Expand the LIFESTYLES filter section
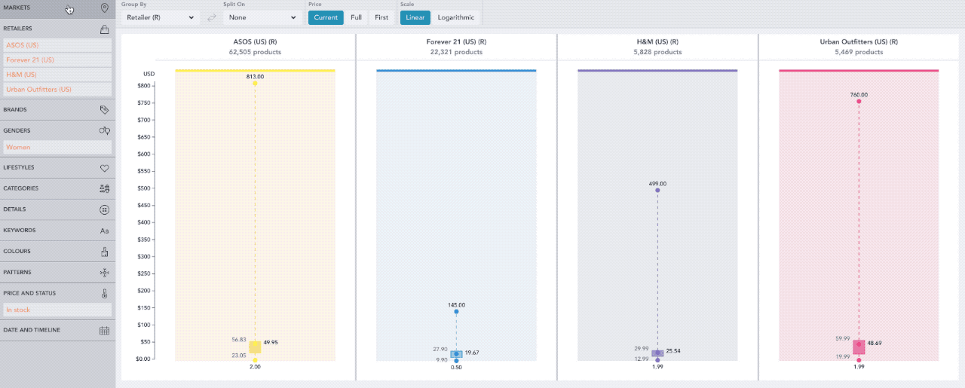Viewport: 965px width, 388px height. point(57,167)
